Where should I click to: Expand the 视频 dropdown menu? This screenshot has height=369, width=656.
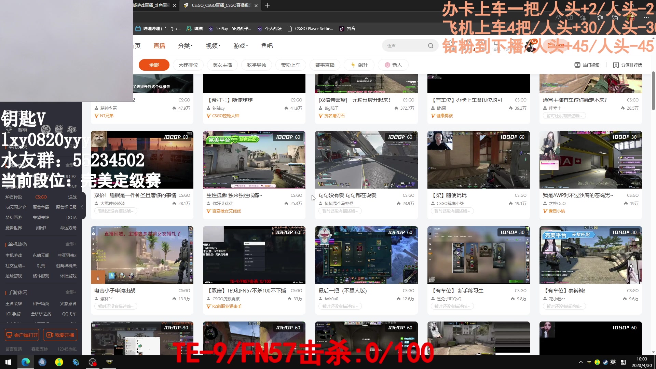click(213, 46)
